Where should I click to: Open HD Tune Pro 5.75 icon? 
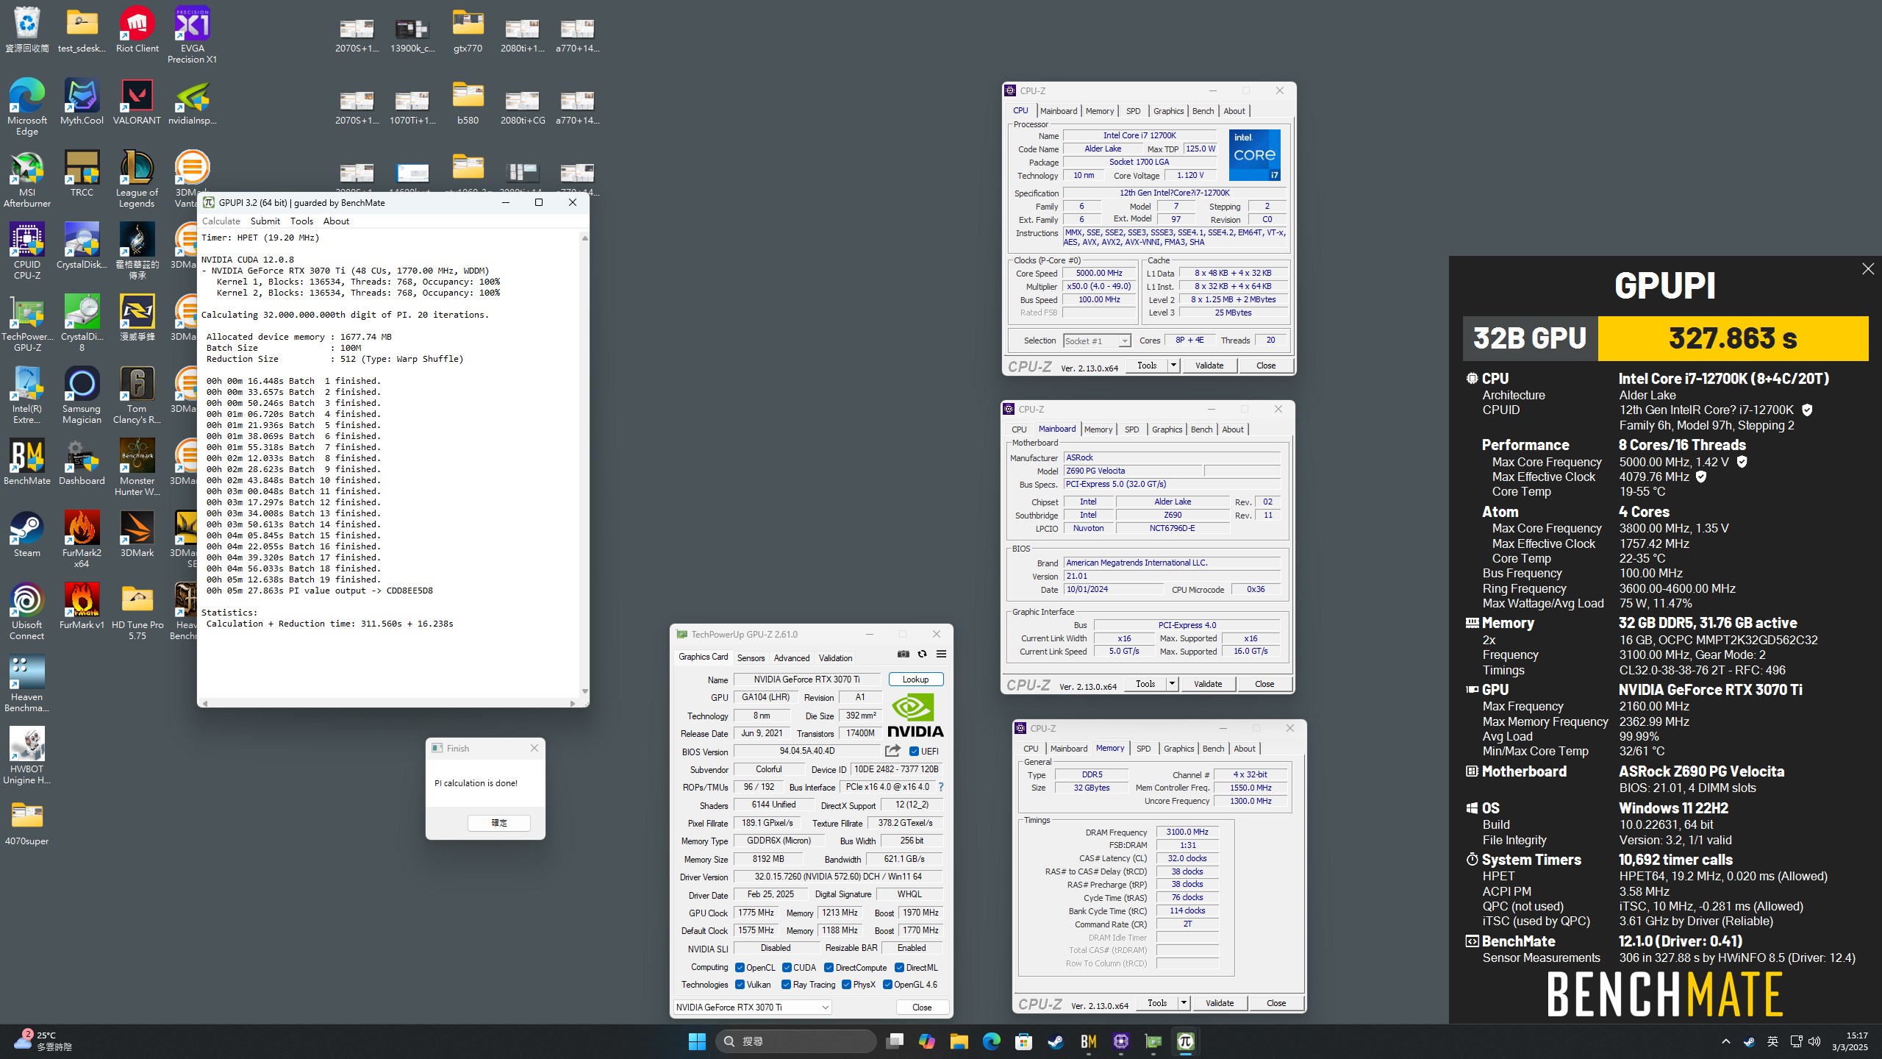tap(137, 611)
